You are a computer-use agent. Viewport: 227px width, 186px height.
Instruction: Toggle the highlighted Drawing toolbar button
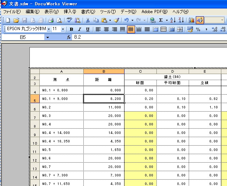tap(200, 20)
